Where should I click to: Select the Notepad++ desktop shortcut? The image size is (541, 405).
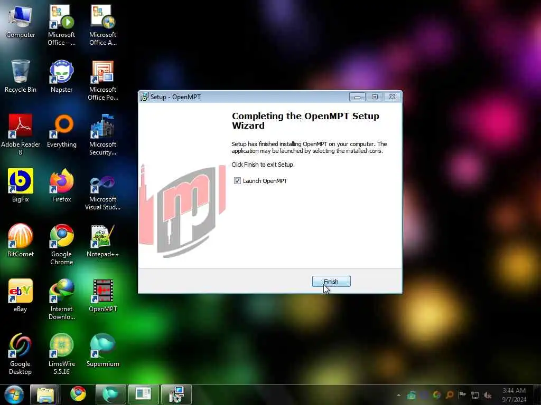pos(103,240)
